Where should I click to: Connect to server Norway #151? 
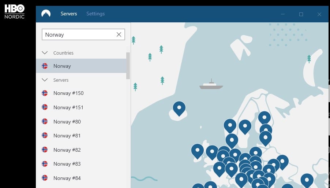tap(81, 107)
